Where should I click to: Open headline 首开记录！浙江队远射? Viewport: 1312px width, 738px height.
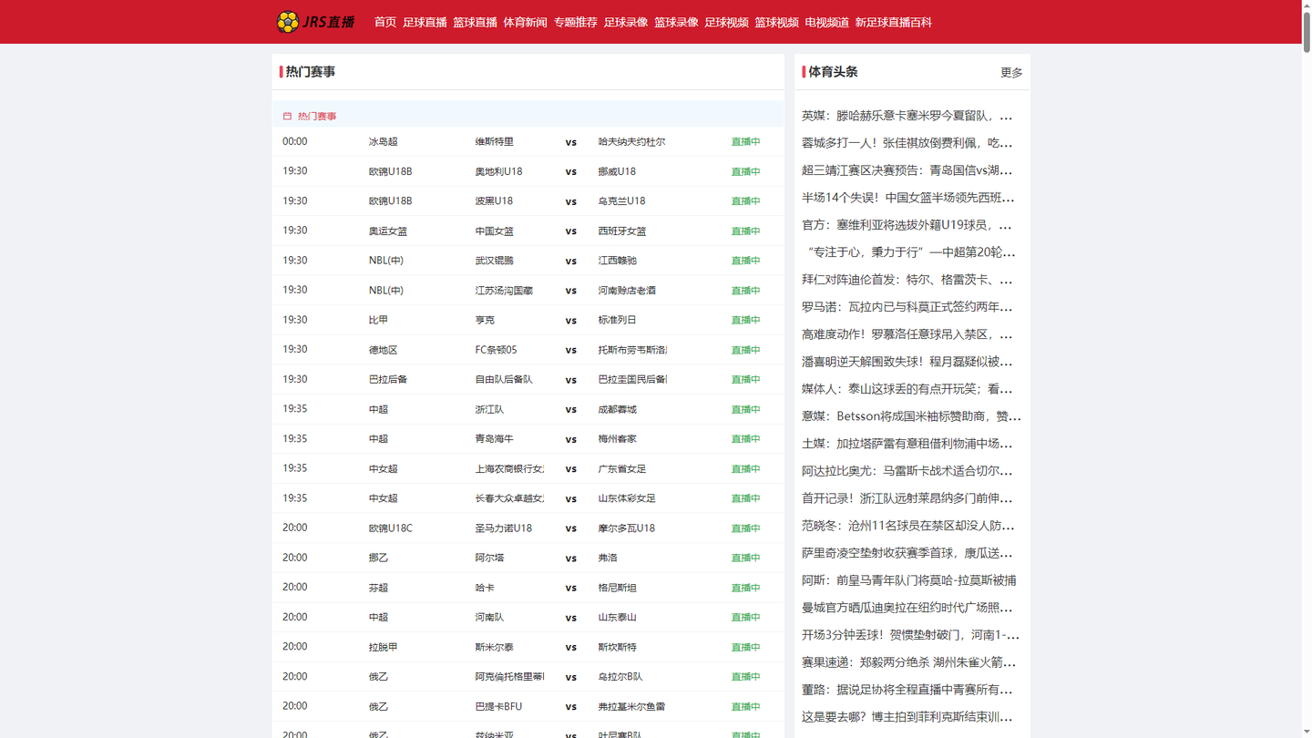(x=907, y=498)
